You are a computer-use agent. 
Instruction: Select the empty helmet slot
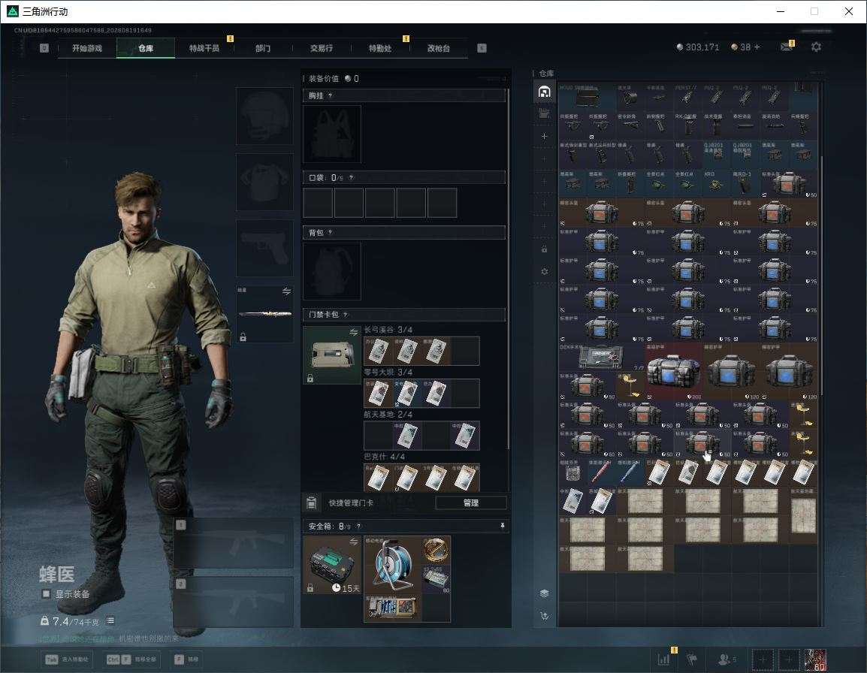[265, 116]
